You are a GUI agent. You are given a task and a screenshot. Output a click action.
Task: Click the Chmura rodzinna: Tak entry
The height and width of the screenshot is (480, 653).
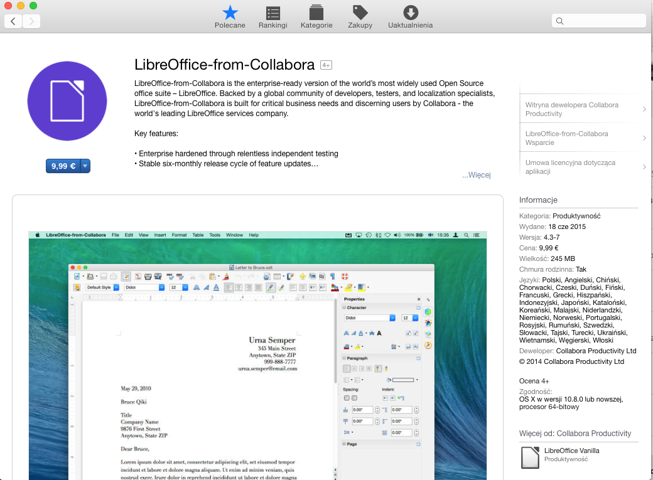(x=553, y=269)
